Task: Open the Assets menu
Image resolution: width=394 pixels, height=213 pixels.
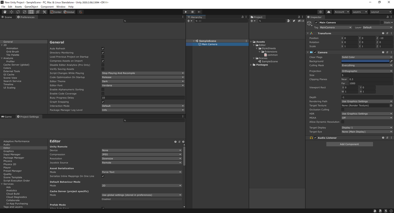Action: [18, 7]
